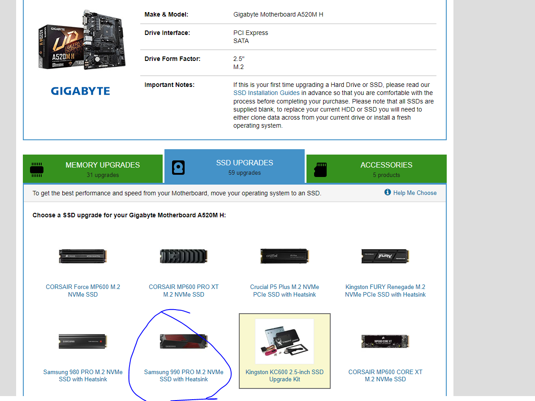Click the 'Gigabyte Motherboard A520M H' model text
This screenshot has width=535, height=401.
(x=278, y=14)
